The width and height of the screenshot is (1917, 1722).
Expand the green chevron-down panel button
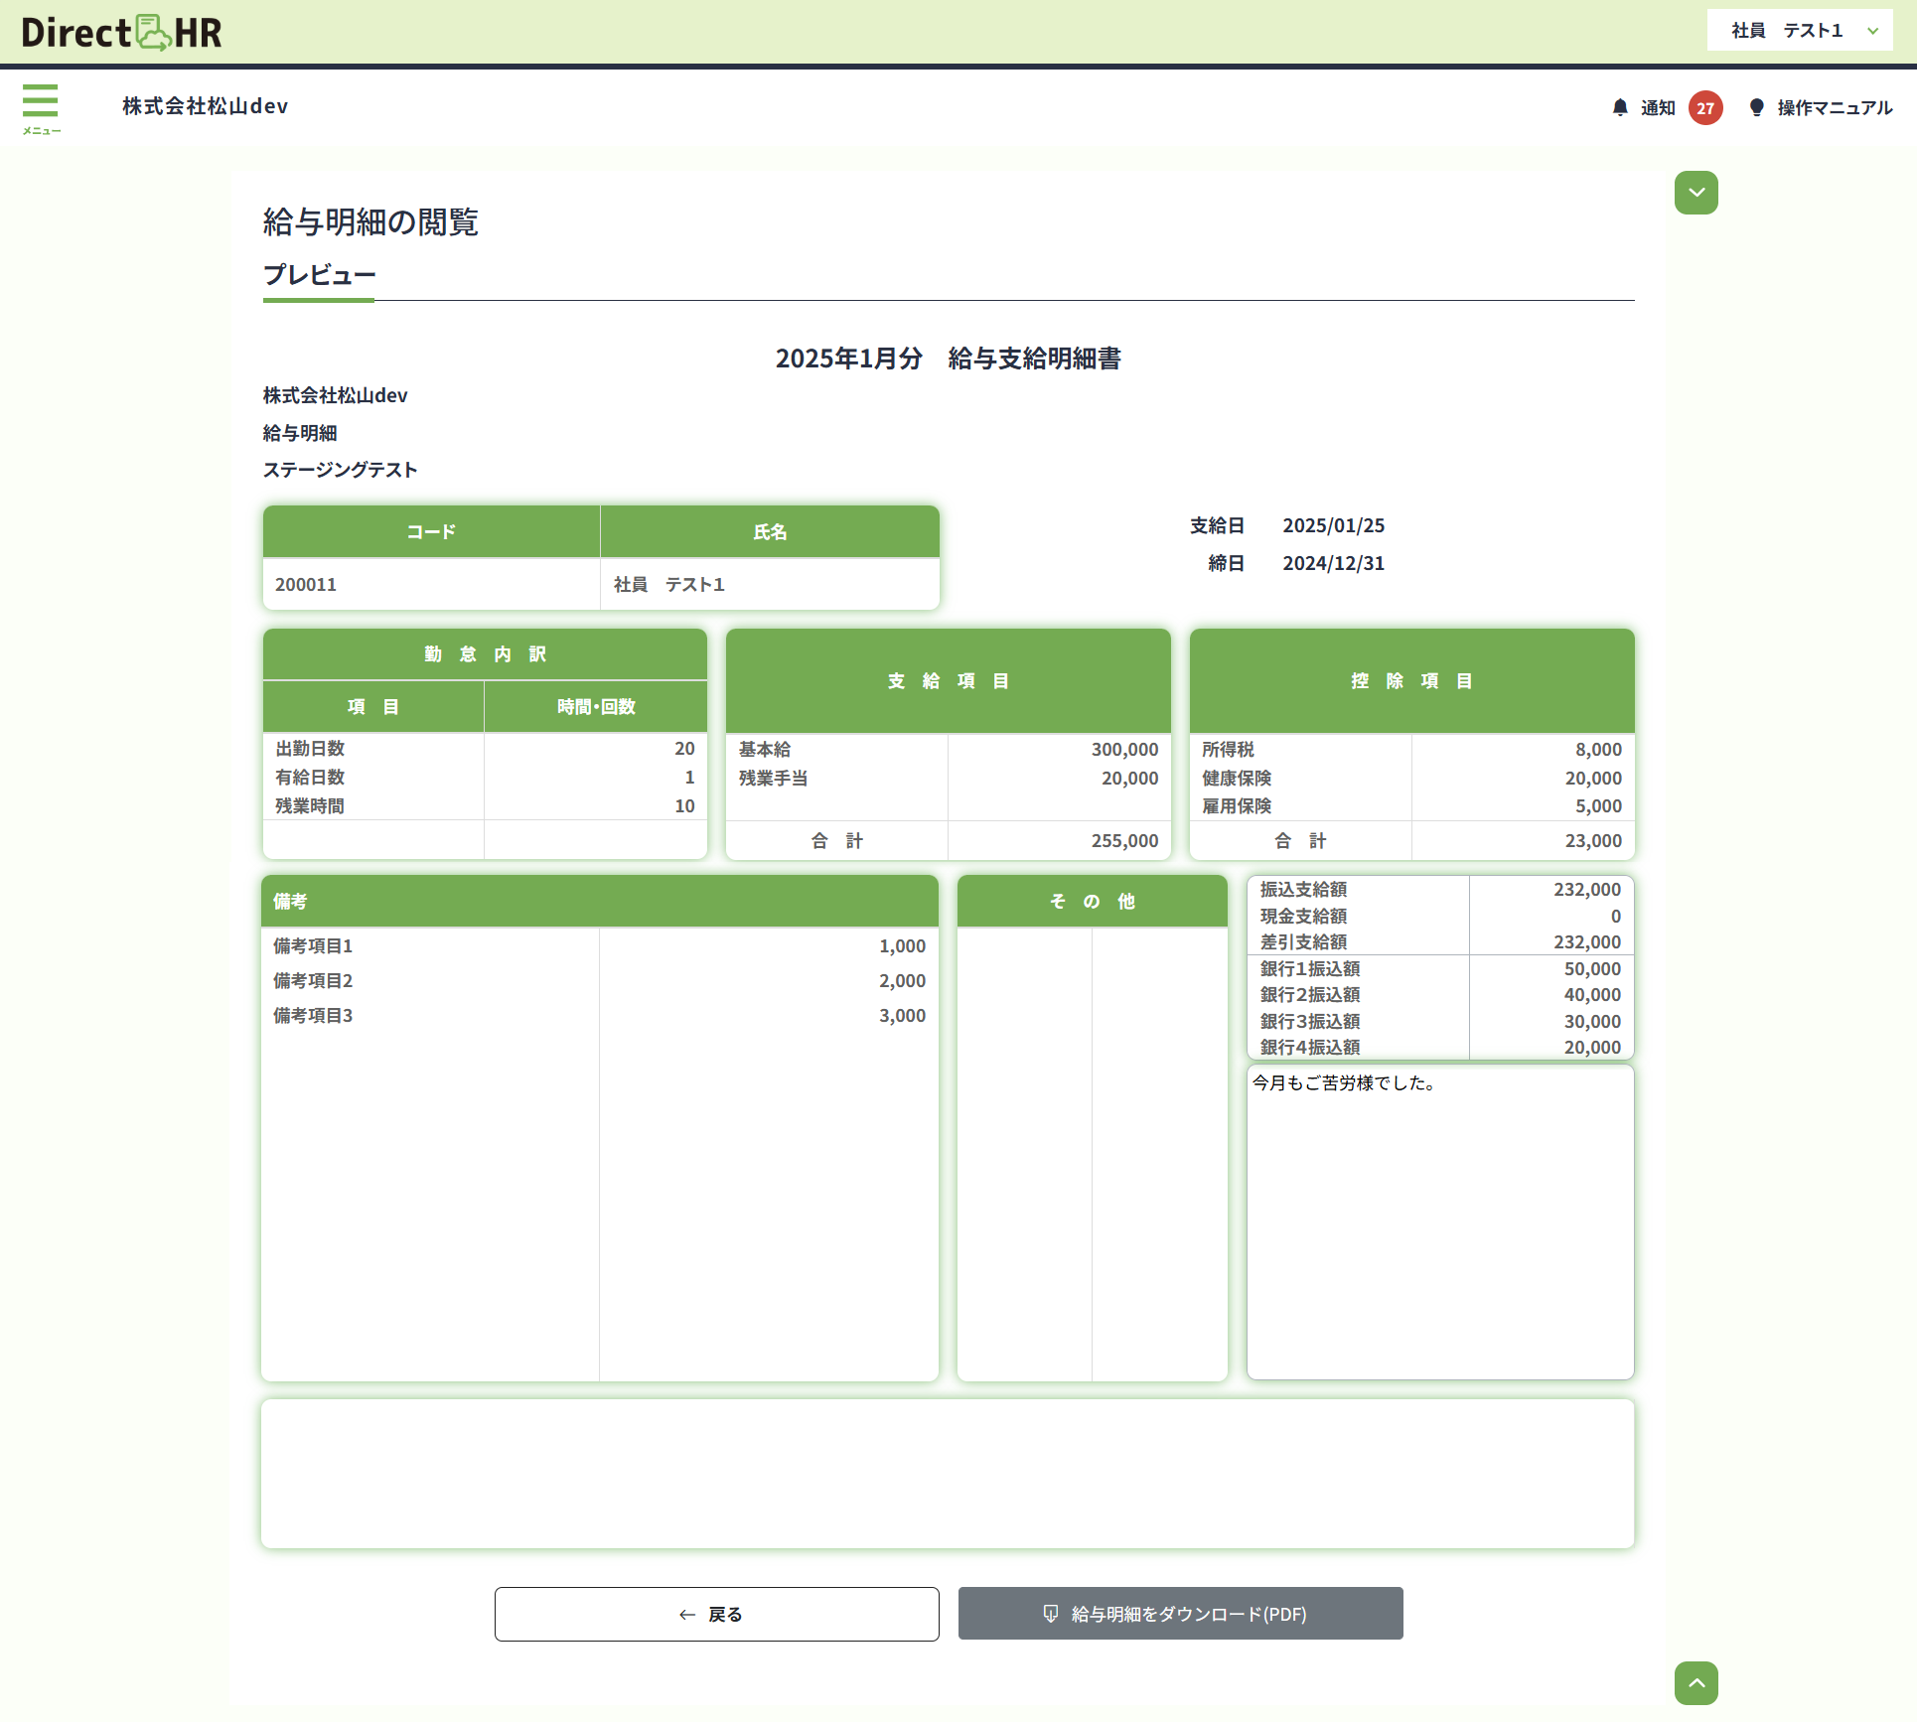[x=1696, y=193]
